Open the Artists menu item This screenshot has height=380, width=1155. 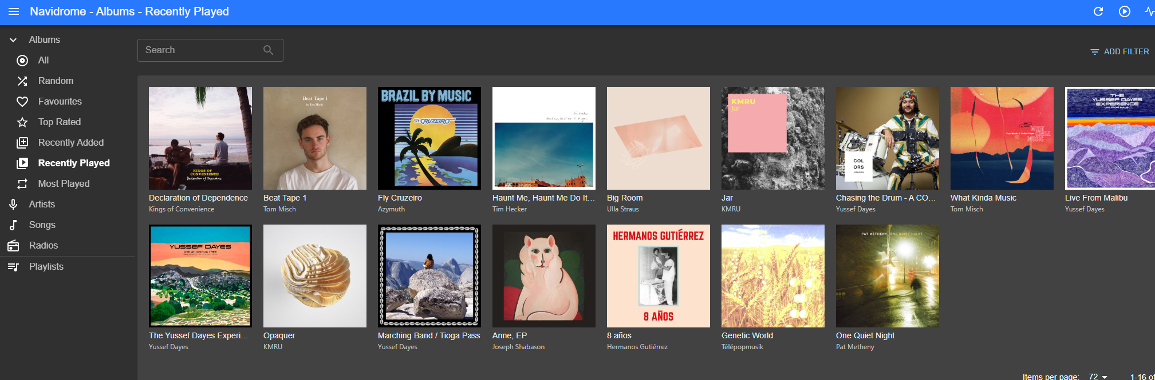[x=42, y=205]
